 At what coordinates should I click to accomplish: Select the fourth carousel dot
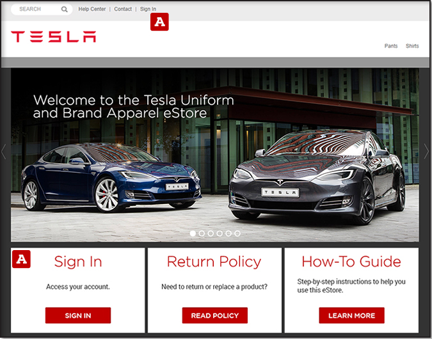[220, 233]
